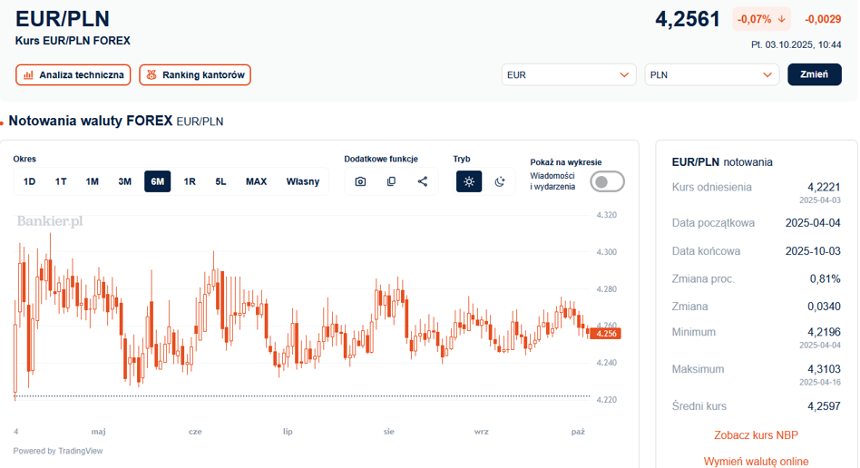Click the share chart icon

pos(423,181)
